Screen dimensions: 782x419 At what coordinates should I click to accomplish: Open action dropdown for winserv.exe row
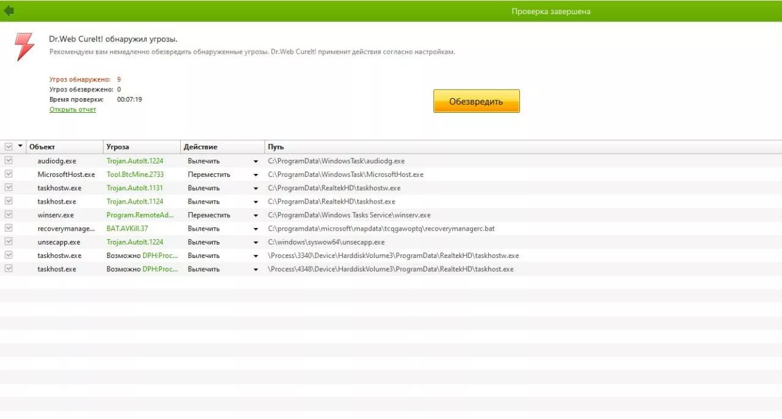point(256,215)
